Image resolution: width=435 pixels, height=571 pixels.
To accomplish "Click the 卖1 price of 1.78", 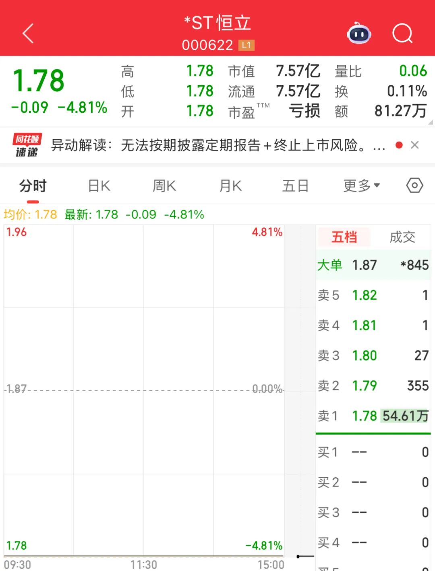I will pyautogui.click(x=364, y=416).
